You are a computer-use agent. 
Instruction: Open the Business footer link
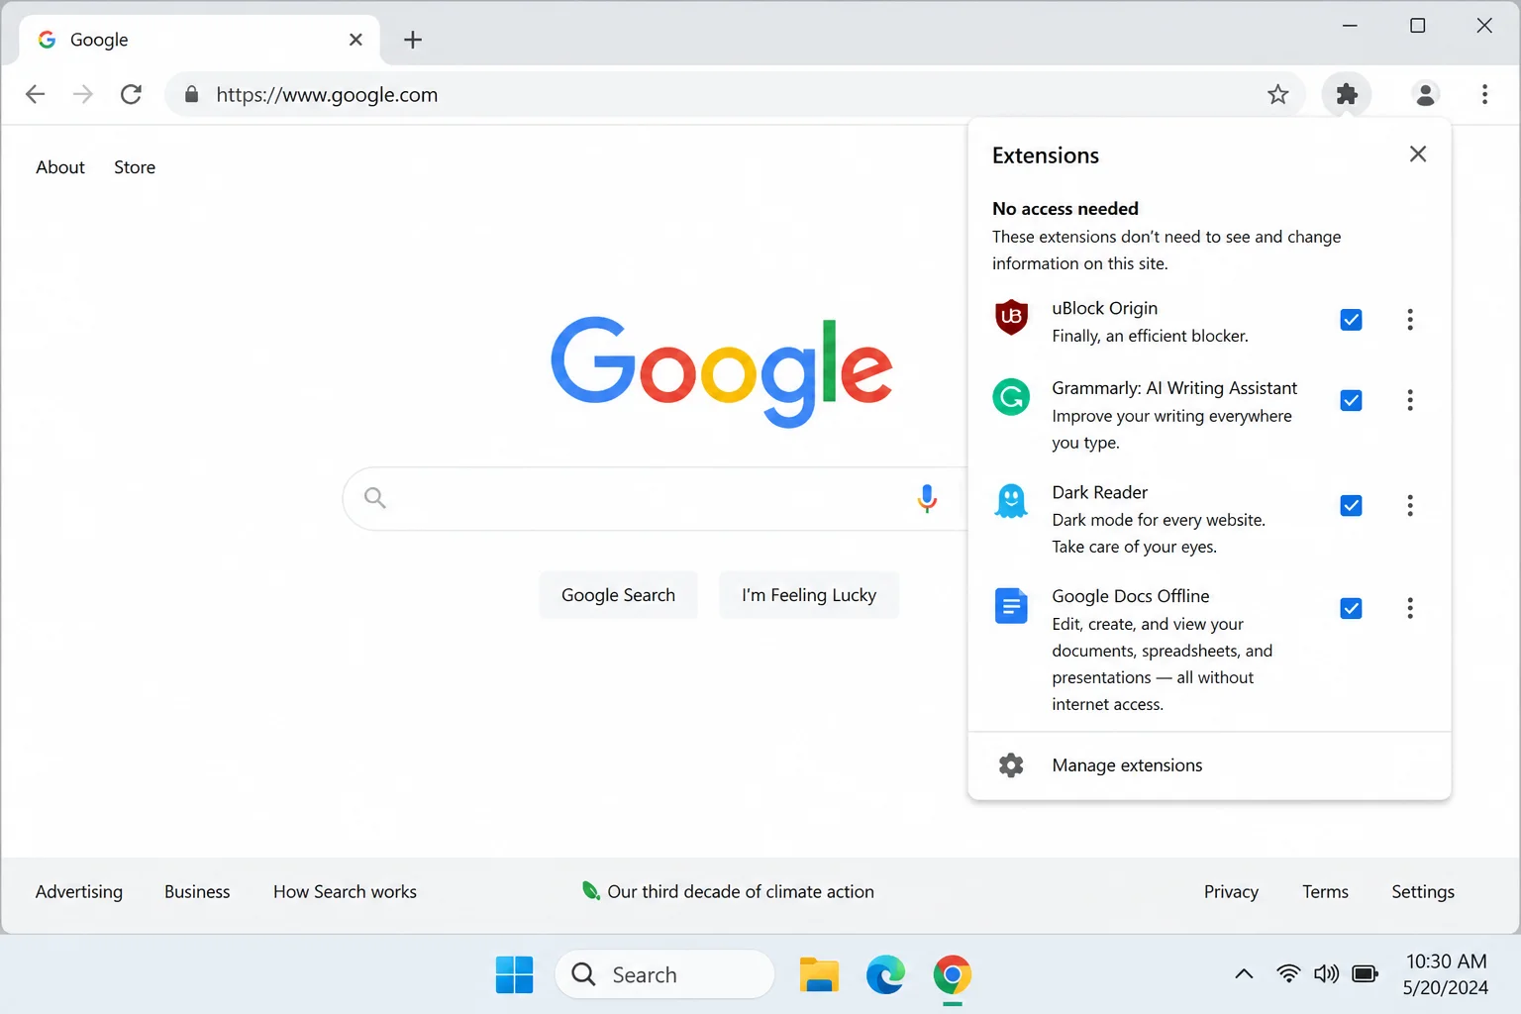pos(197,891)
